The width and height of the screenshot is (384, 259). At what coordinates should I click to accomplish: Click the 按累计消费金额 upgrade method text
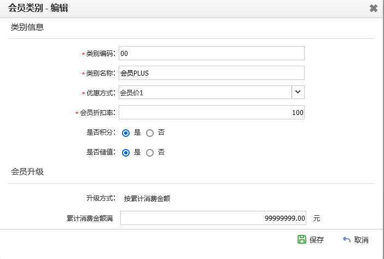coord(147,198)
